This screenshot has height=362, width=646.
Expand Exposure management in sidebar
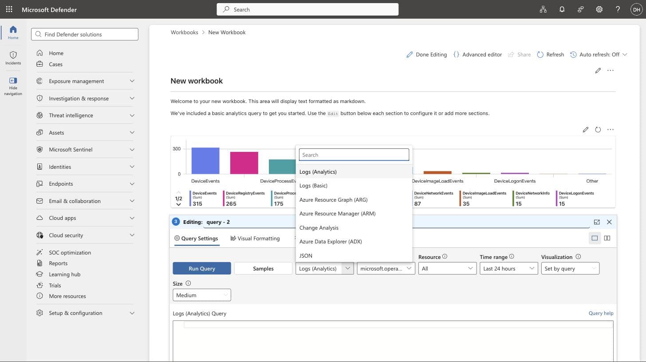(x=85, y=81)
